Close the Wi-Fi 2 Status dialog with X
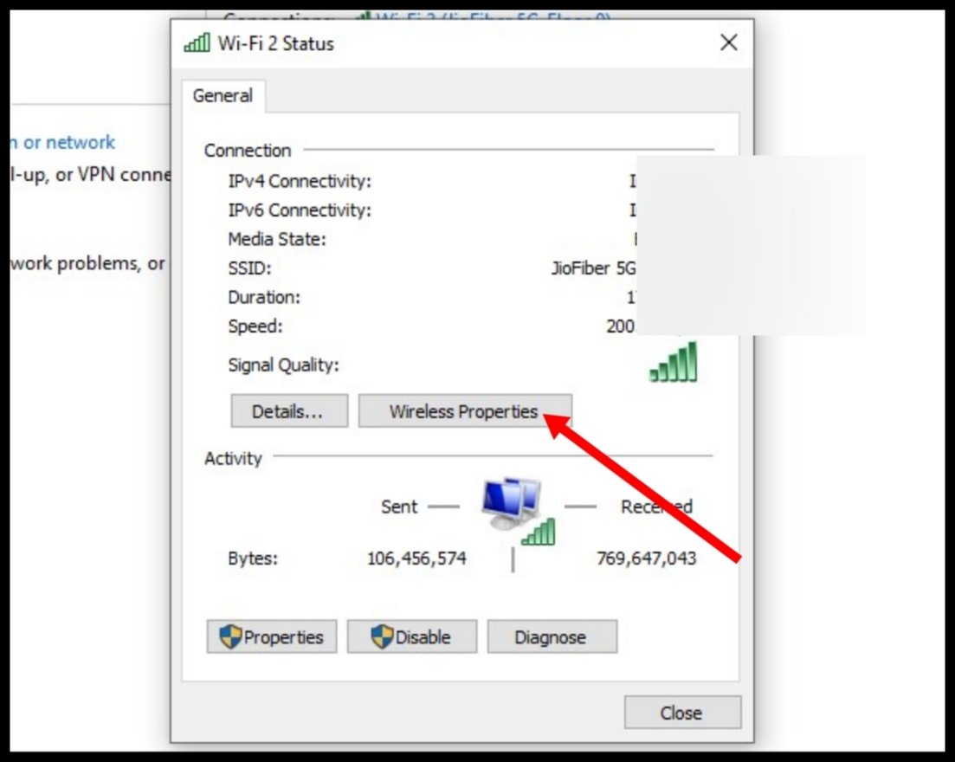The width and height of the screenshot is (955, 762). (728, 42)
